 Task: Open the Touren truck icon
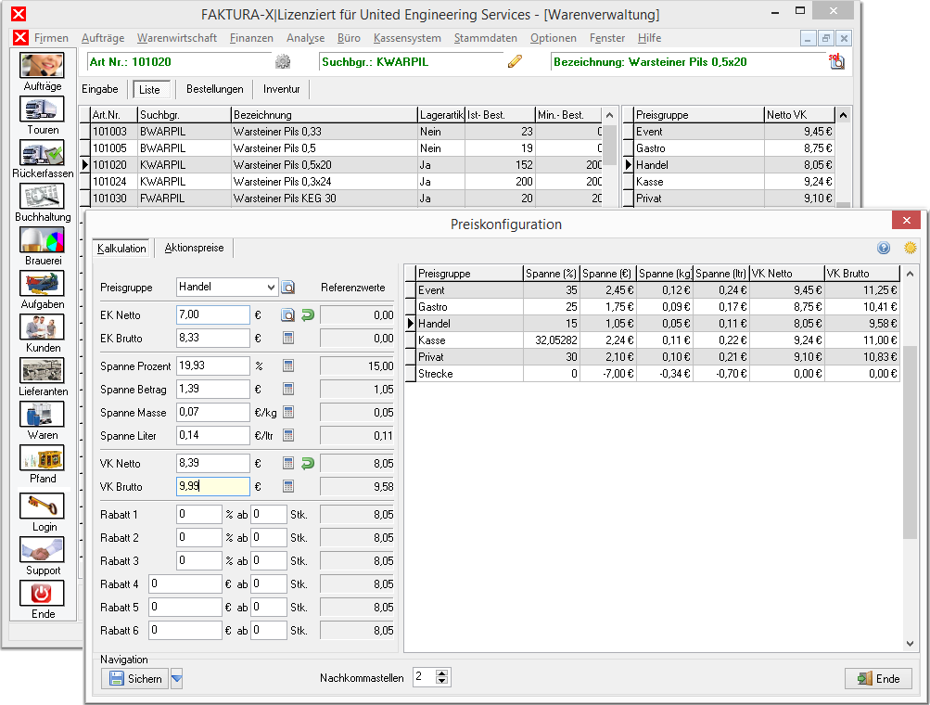42,109
